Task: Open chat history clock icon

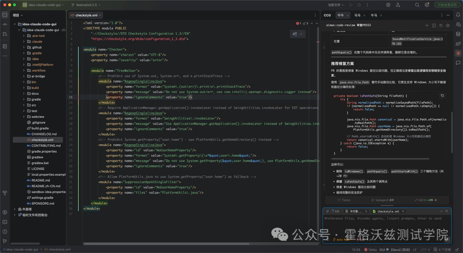Action: click(441, 25)
